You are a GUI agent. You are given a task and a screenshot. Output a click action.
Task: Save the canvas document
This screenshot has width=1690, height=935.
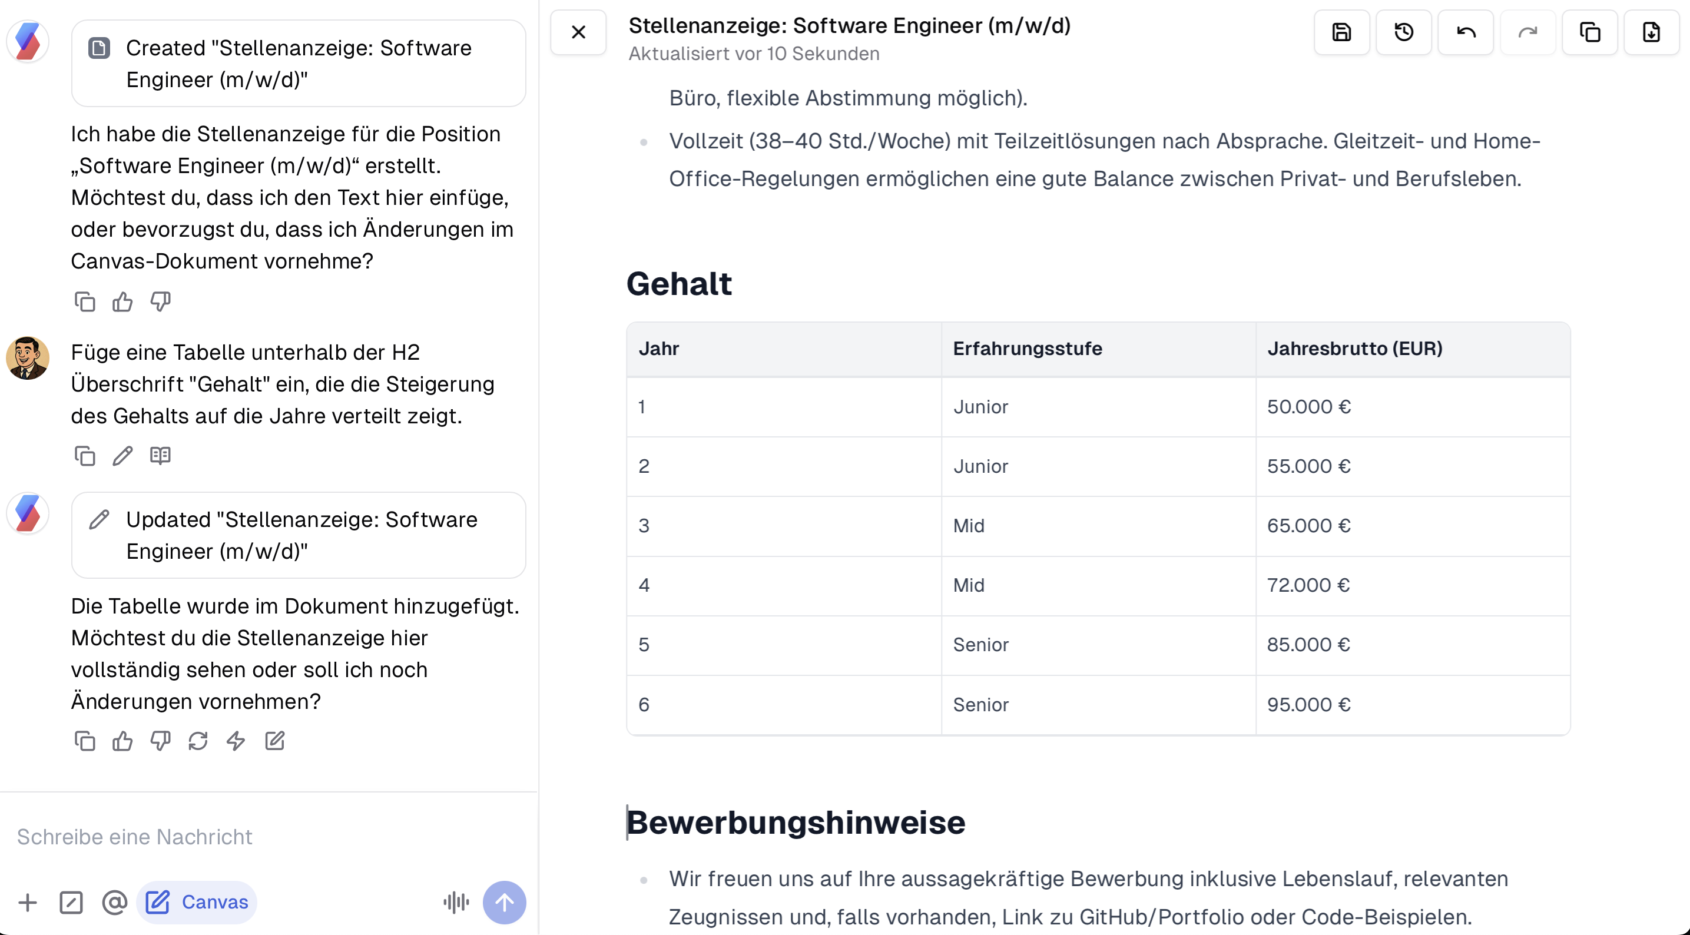tap(1341, 32)
